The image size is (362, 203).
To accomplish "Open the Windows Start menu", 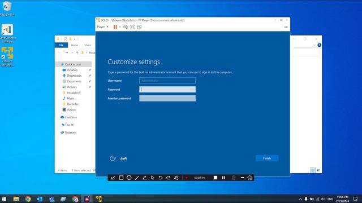I will [x=4, y=199].
